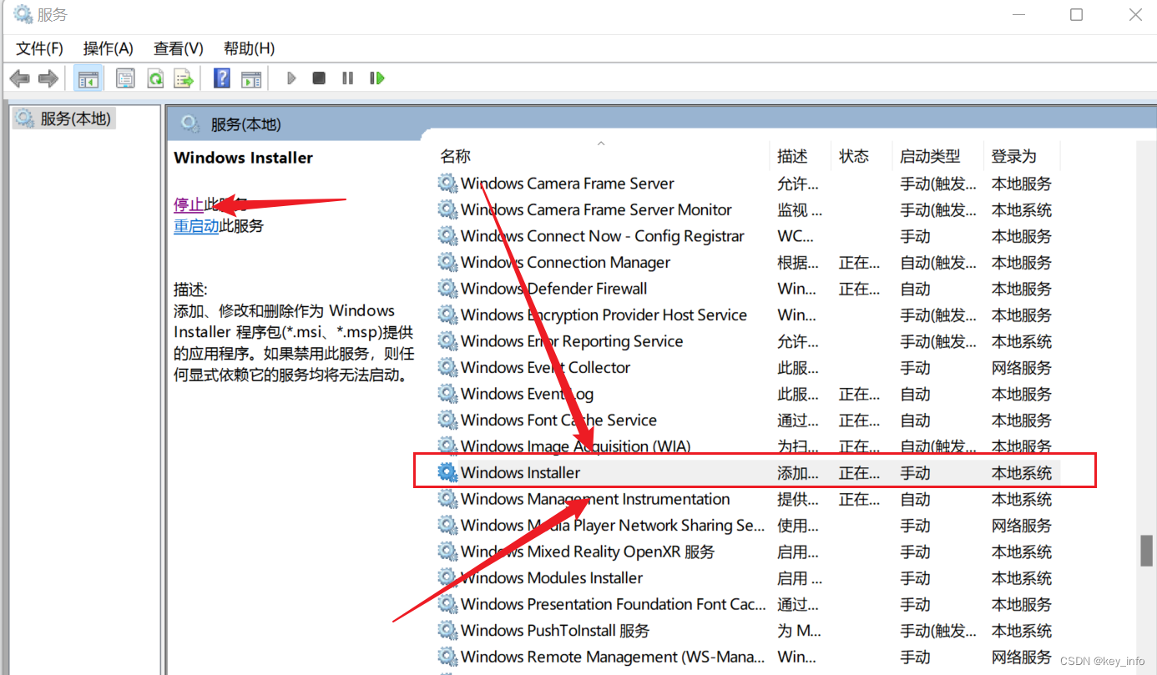Click 自动 startup cell of Windows Defender Firewall
The image size is (1157, 675).
point(915,289)
